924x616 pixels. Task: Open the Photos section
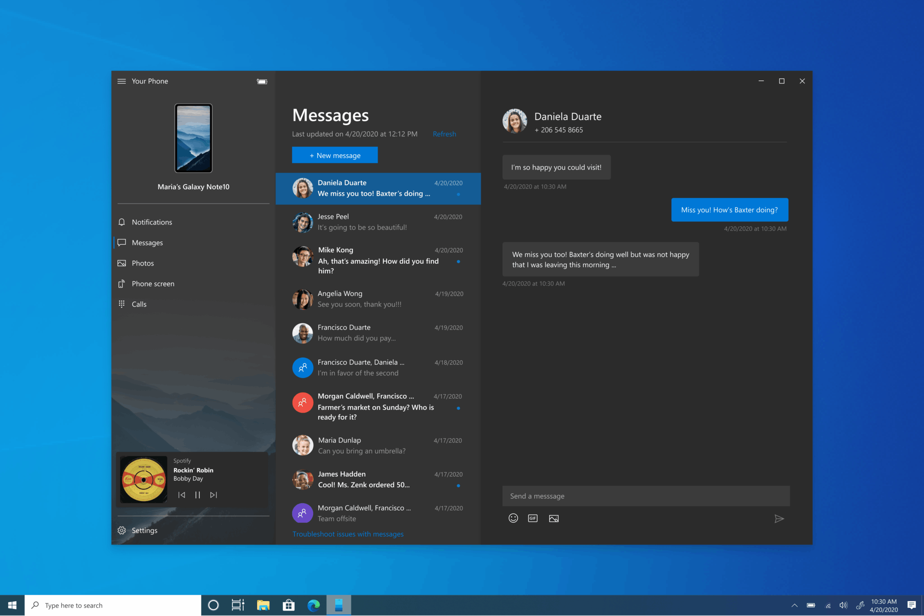tap(143, 262)
